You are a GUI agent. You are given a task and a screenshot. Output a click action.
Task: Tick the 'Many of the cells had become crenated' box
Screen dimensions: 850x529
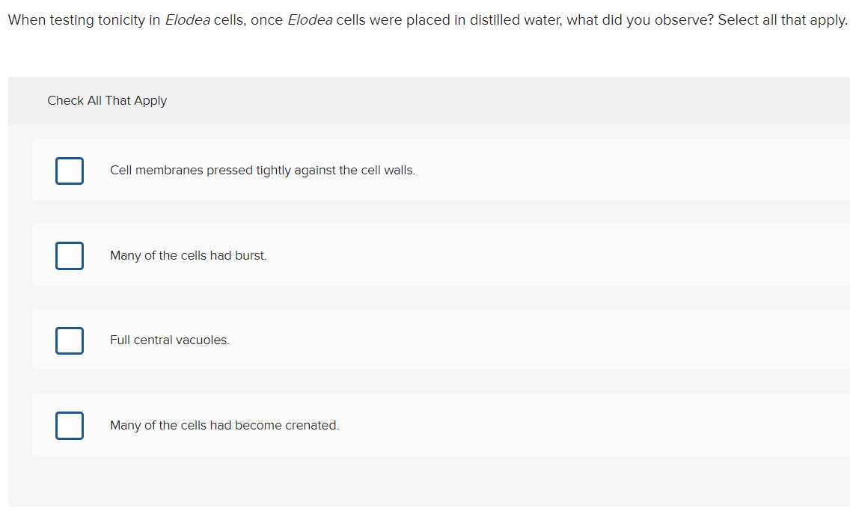click(69, 425)
